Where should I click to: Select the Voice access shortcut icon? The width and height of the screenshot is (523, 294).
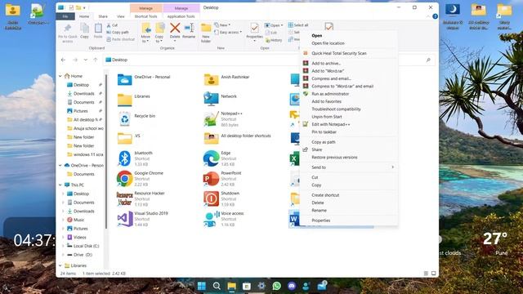pyautogui.click(x=211, y=219)
